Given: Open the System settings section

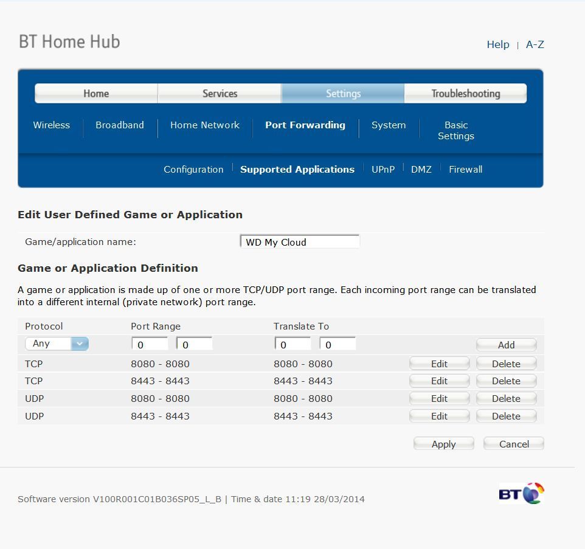Looking at the screenshot, I should coord(389,125).
